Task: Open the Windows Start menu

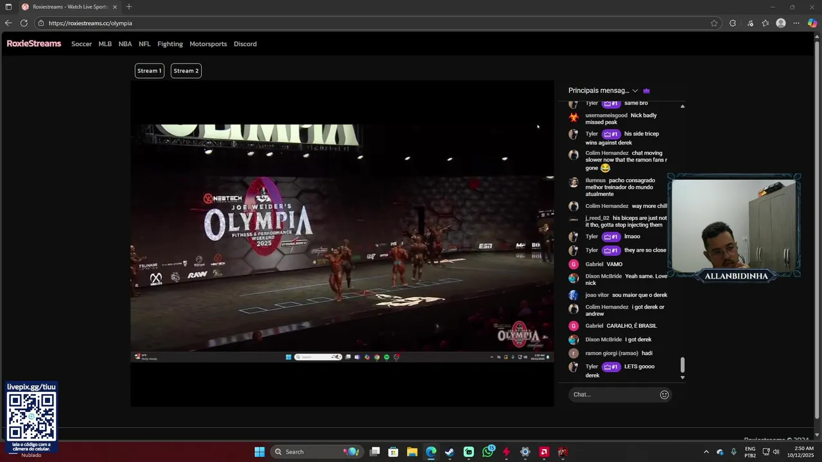Action: click(x=259, y=452)
